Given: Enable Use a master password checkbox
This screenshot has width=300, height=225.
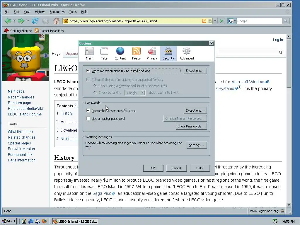Looking at the screenshot, I should coord(88,118).
